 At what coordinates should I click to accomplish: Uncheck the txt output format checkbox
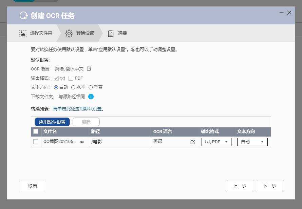coord(57,78)
